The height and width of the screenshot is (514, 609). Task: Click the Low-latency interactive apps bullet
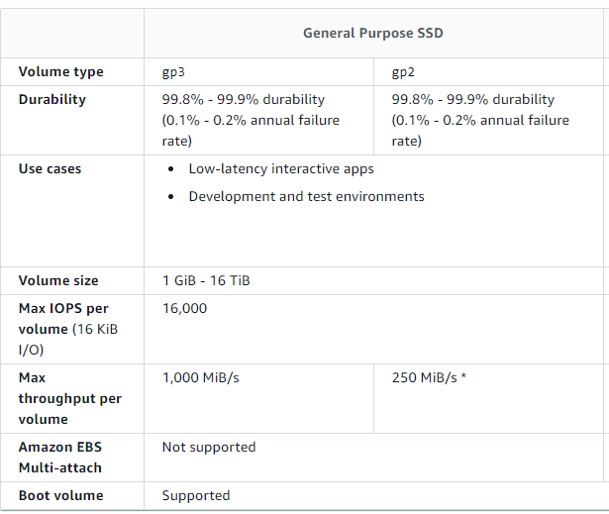pos(281,168)
